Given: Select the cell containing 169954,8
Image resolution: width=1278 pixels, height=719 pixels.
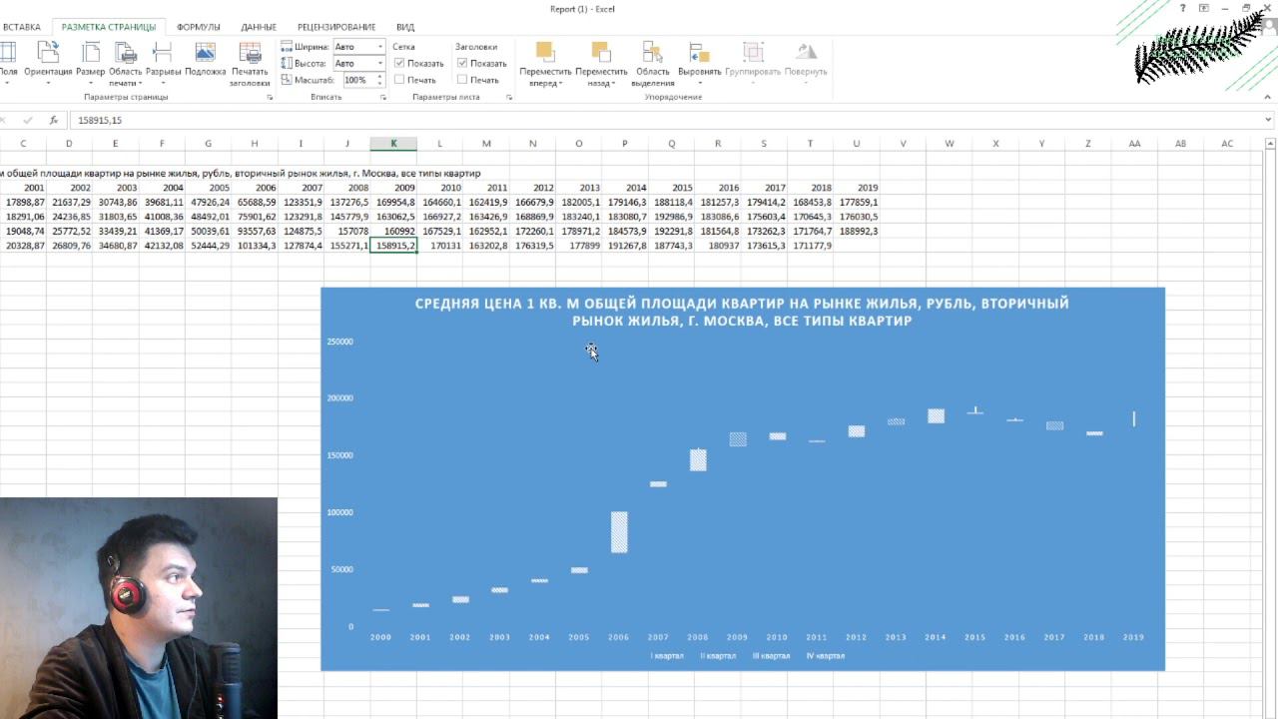Looking at the screenshot, I should pyautogui.click(x=393, y=202).
